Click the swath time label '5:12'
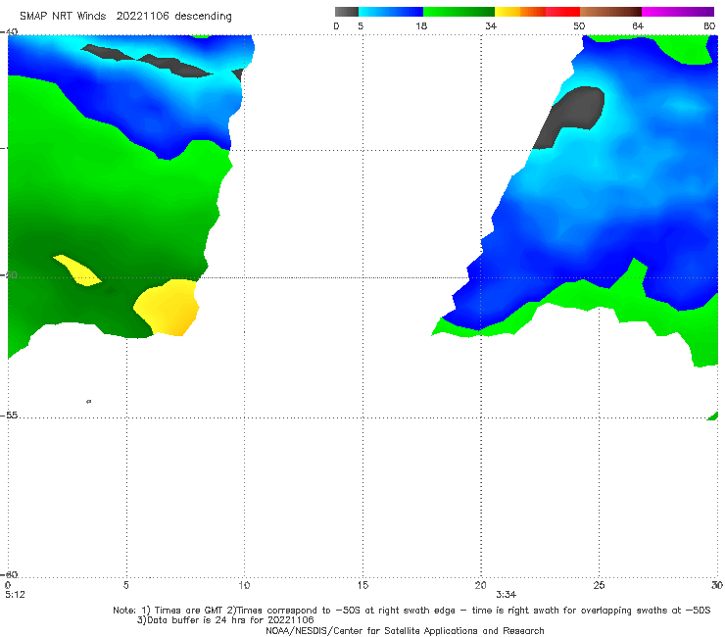 (x=15, y=594)
